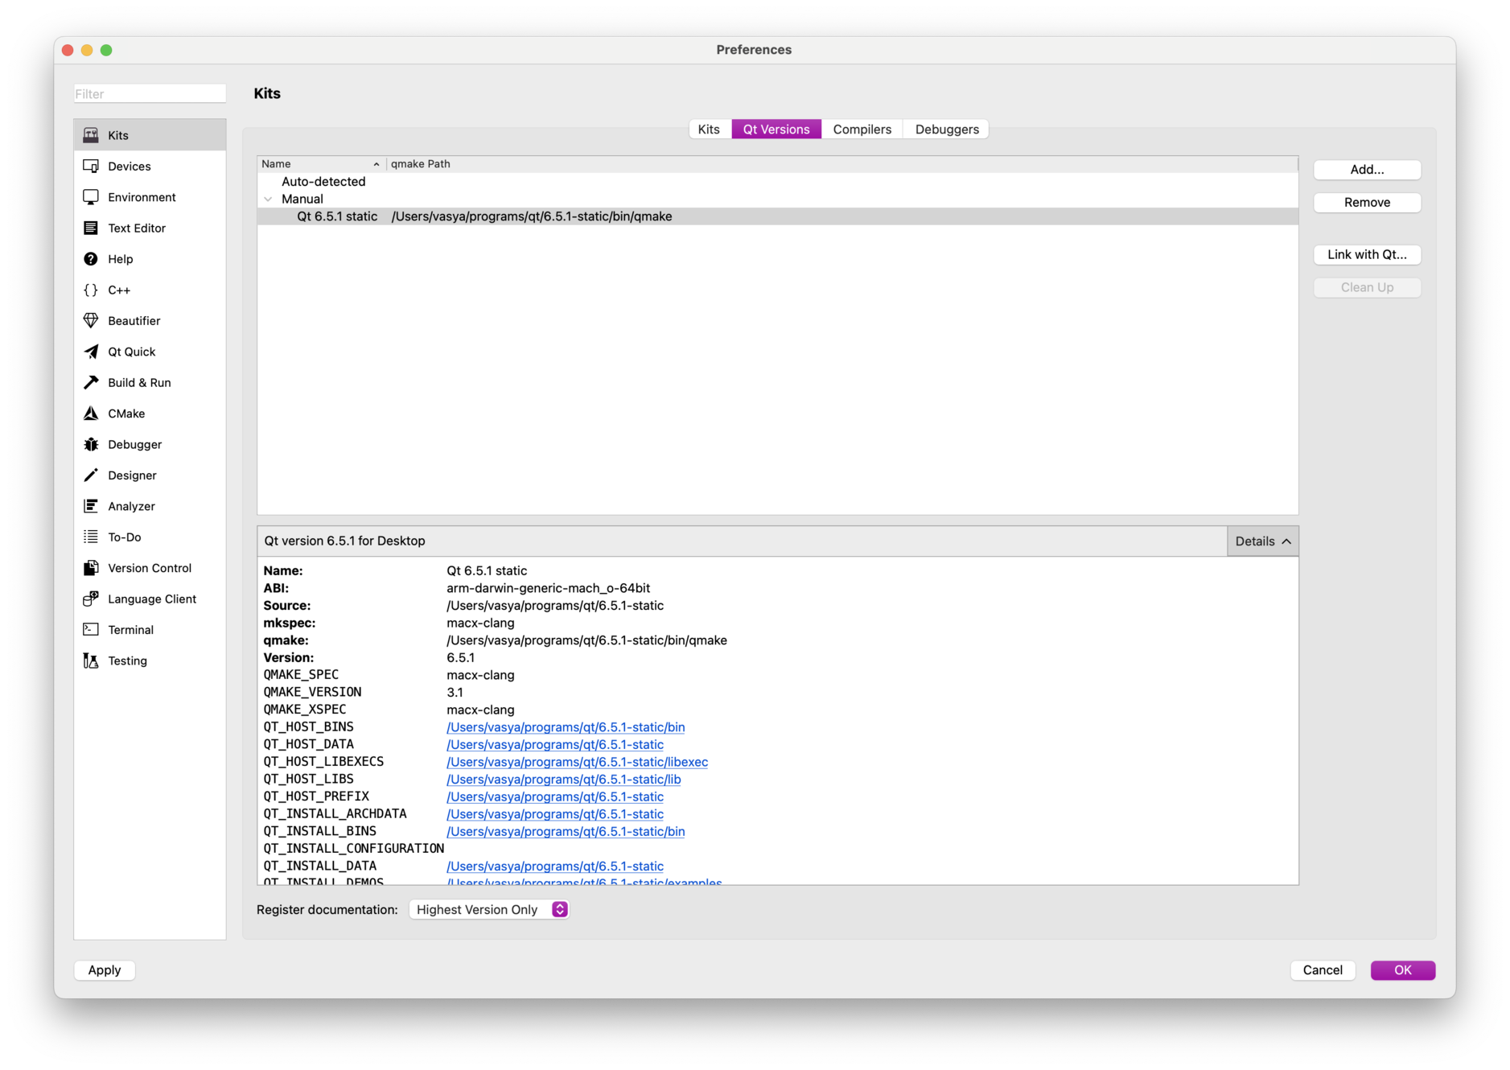Open the QT_HOST_LIBS path link
This screenshot has height=1070, width=1510.
click(x=563, y=780)
